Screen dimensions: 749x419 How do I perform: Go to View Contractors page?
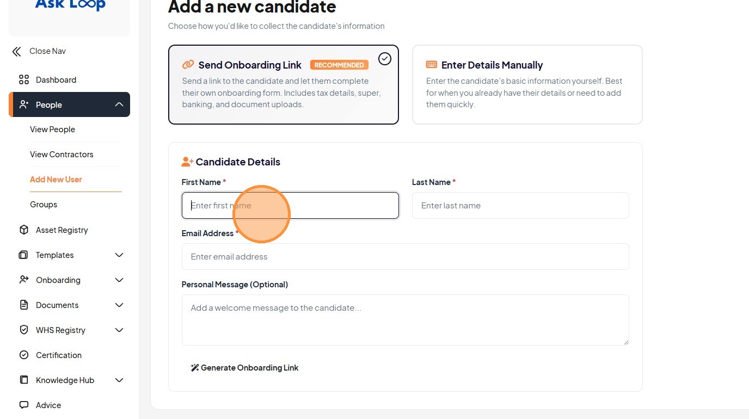coord(62,155)
